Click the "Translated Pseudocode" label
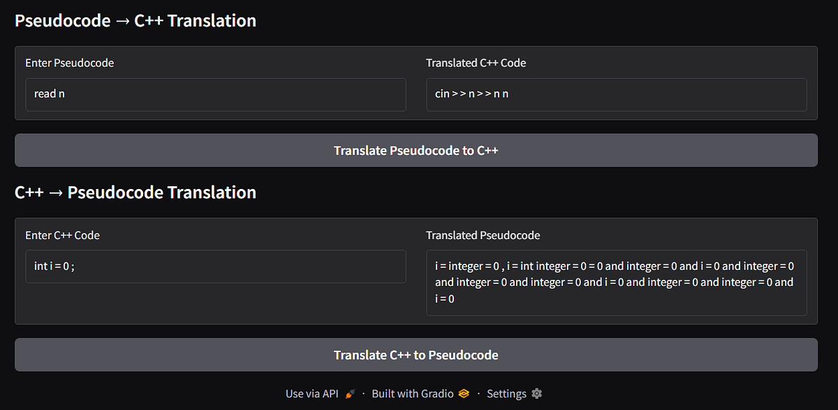Viewport: 838px width, 410px height. point(483,236)
